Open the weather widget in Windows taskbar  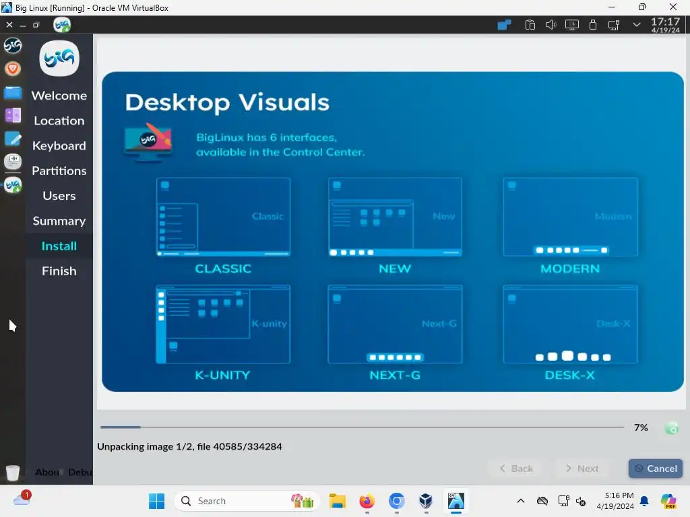pyautogui.click(x=22, y=499)
